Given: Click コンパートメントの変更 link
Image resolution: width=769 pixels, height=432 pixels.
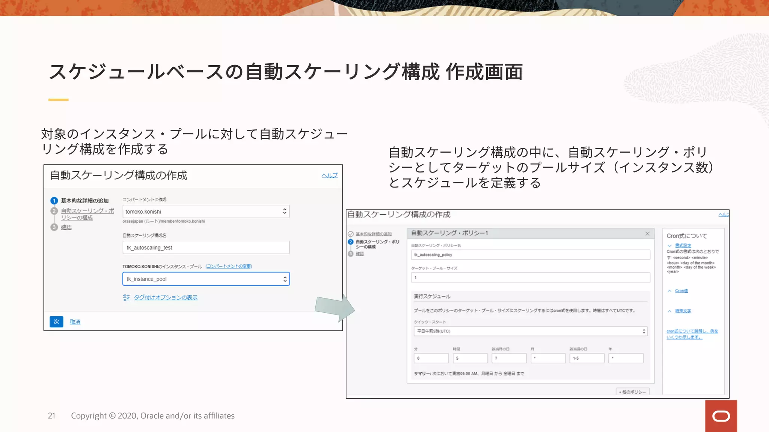Looking at the screenshot, I should 229,266.
